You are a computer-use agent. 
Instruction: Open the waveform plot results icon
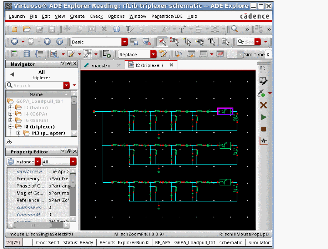point(263,141)
